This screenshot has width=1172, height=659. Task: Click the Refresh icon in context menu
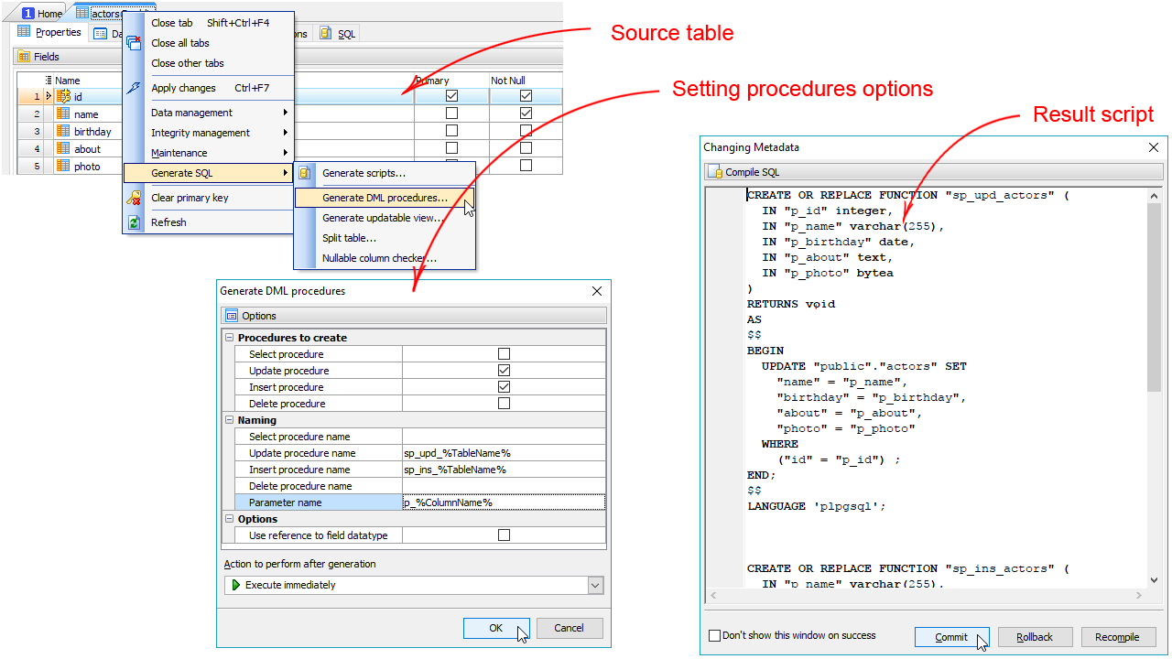tap(135, 222)
